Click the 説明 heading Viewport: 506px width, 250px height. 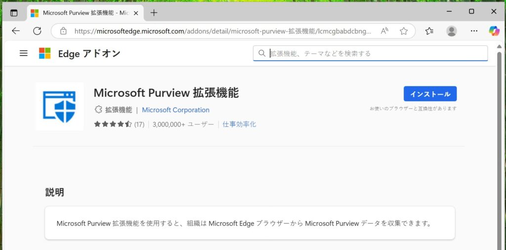pyautogui.click(x=54, y=192)
